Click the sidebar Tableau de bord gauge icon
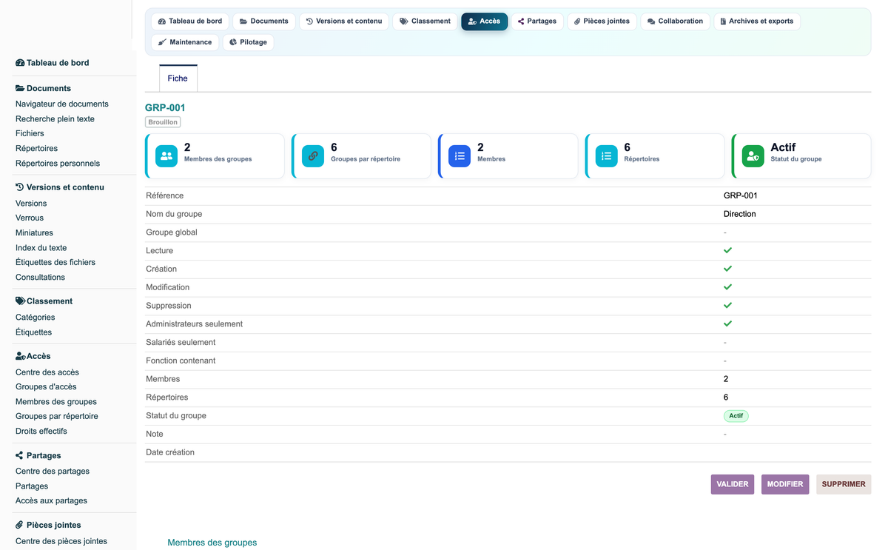 [x=20, y=63]
